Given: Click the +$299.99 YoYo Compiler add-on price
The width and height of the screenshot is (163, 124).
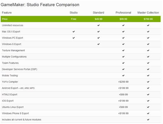Looking at the screenshot, I should [123, 82].
